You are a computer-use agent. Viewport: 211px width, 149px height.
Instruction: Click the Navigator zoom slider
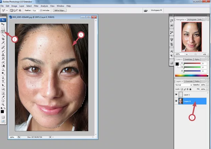click(195, 54)
